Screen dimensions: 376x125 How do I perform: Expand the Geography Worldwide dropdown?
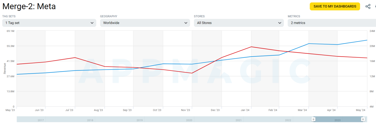145,23
